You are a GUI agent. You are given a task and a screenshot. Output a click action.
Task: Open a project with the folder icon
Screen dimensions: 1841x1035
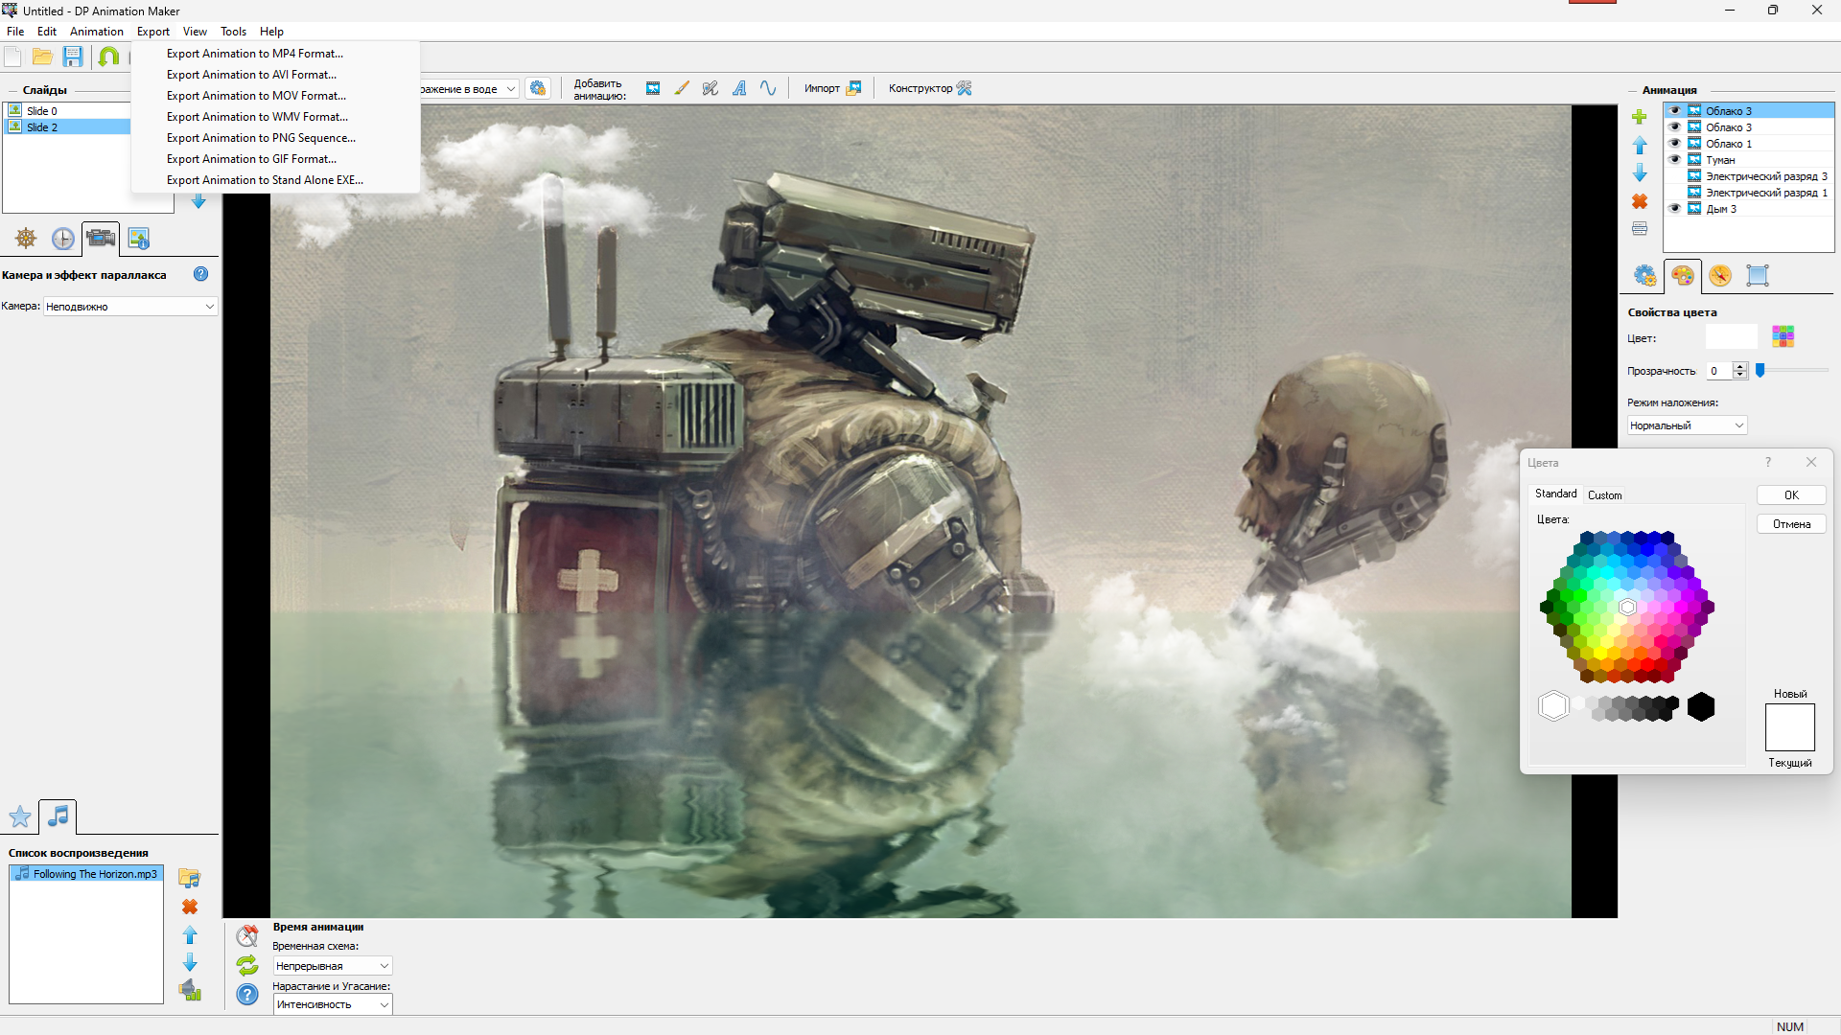click(42, 57)
